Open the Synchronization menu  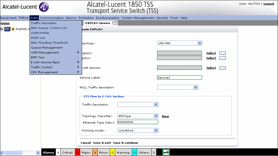coord(108,18)
